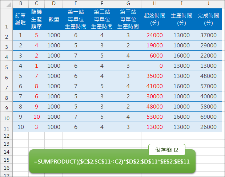Click completion time cell showing 58000

point(208,107)
